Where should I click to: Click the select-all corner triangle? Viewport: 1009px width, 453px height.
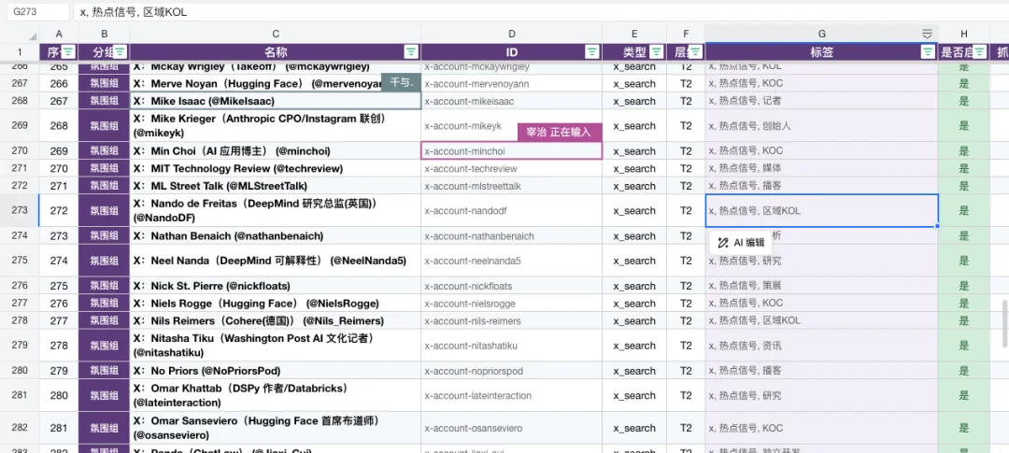click(32, 35)
